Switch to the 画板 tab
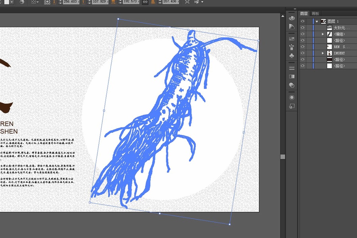Viewport: 357px width, 238px height. click(315, 13)
